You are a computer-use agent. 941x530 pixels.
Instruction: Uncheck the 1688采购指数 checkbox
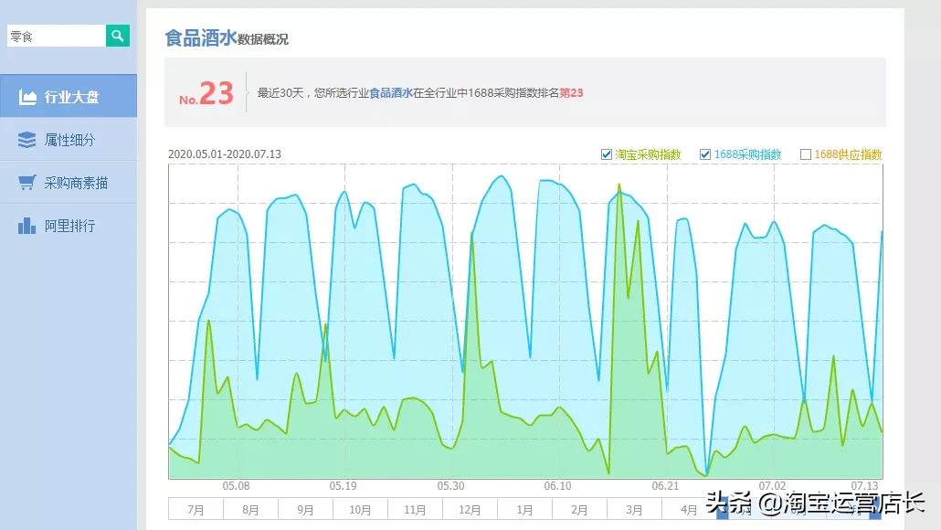pos(705,154)
